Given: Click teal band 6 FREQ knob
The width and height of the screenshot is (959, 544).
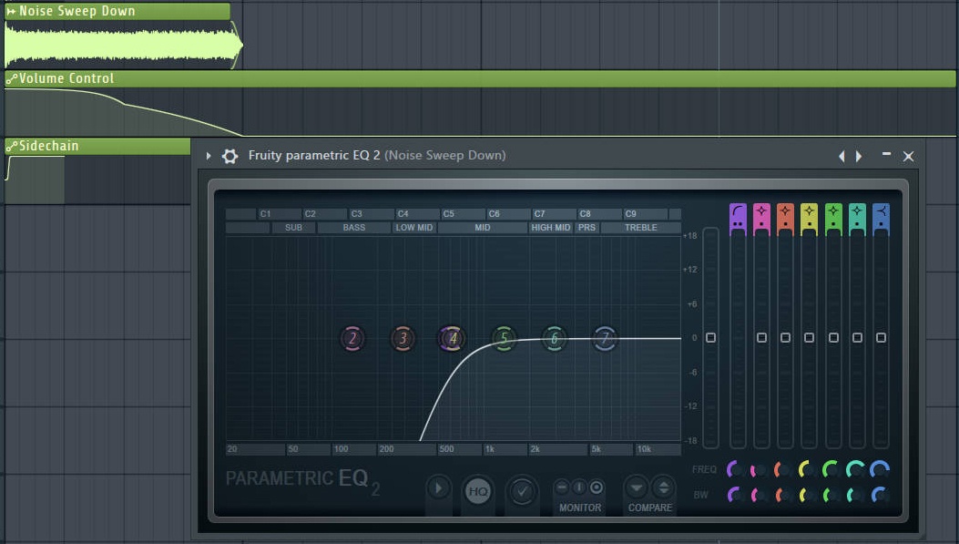Looking at the screenshot, I should point(855,469).
